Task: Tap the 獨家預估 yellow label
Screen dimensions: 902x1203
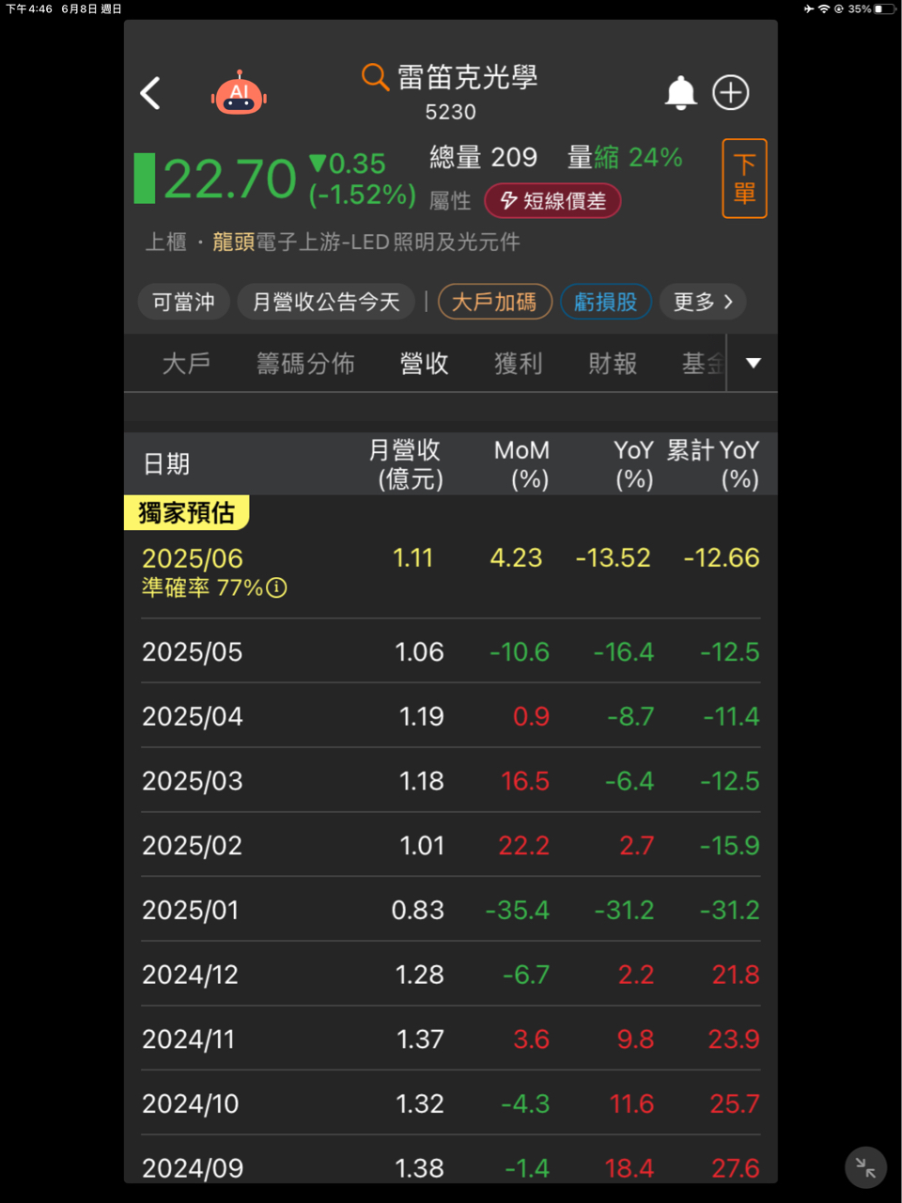Action: click(x=187, y=513)
